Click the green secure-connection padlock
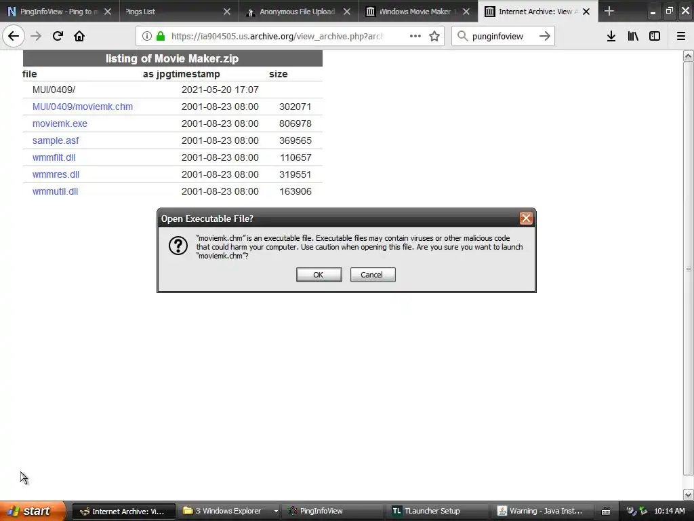 click(x=161, y=37)
